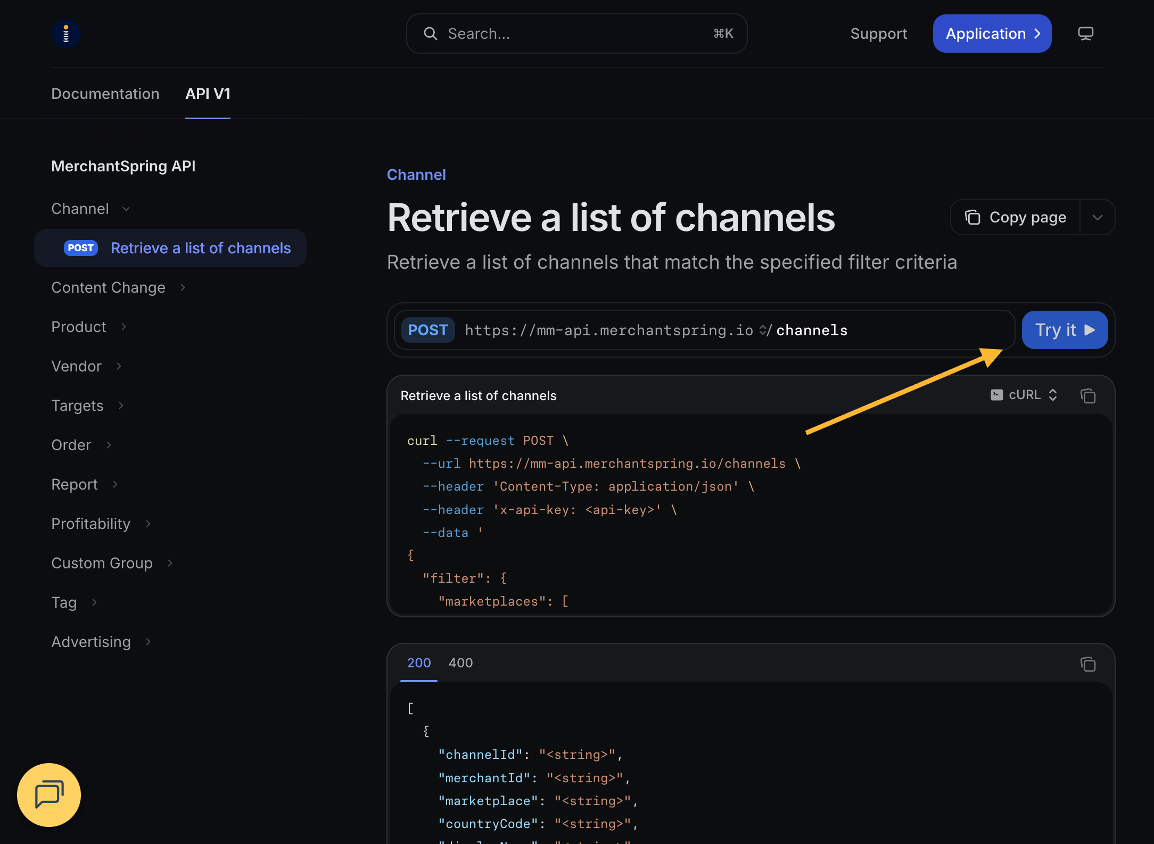This screenshot has width=1154, height=844.
Task: Click the Application button
Action: pos(992,34)
